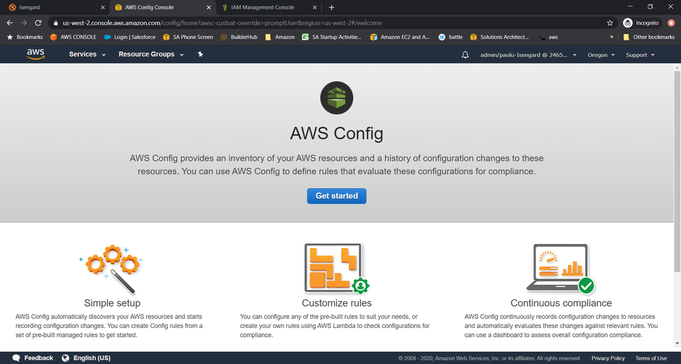
Task: Expand the Resource Groups dropdown
Action: coord(151,54)
